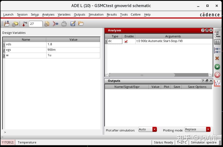Click the dc analysis arguments text
Image resolution: width=223 pixels, height=147 pixels.
point(160,41)
